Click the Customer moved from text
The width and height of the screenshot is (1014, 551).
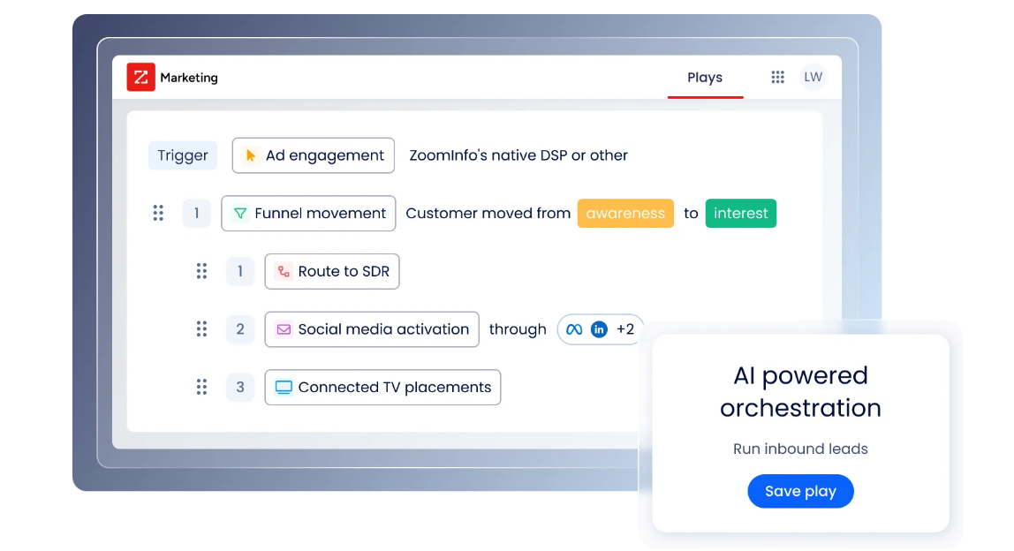(x=488, y=213)
